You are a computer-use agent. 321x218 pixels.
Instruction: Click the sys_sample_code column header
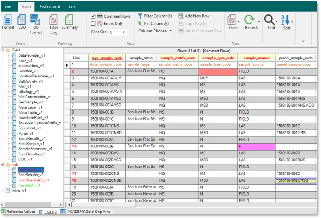click(x=107, y=58)
